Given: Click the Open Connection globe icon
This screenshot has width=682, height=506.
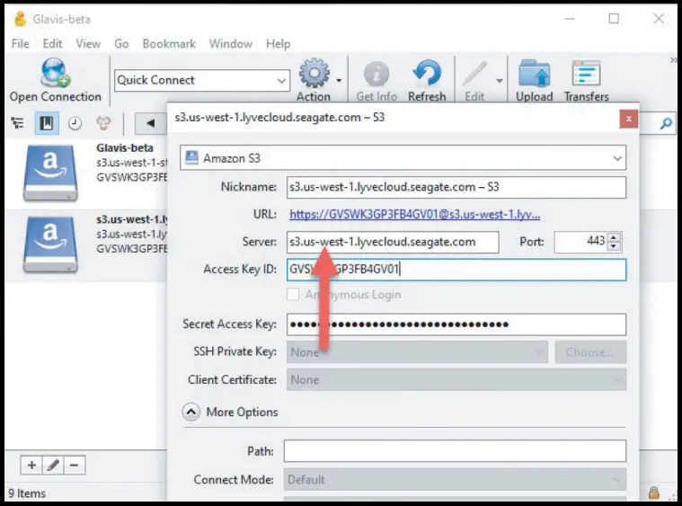Looking at the screenshot, I should [x=55, y=73].
